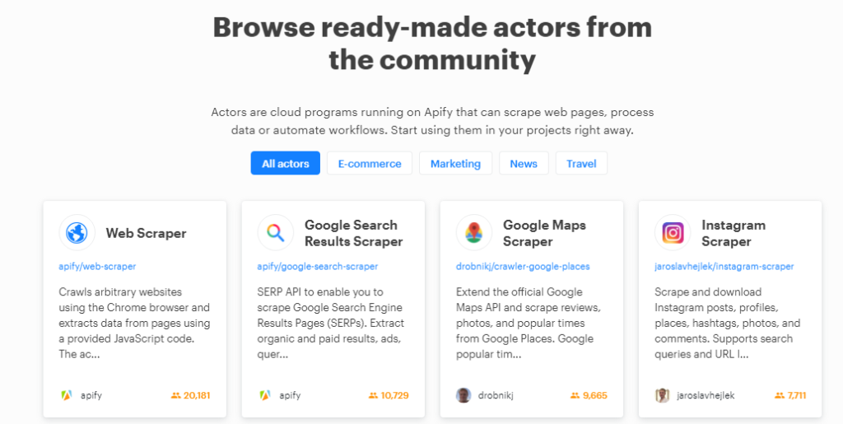
Task: Click the Instagram logo icon
Action: tap(673, 233)
